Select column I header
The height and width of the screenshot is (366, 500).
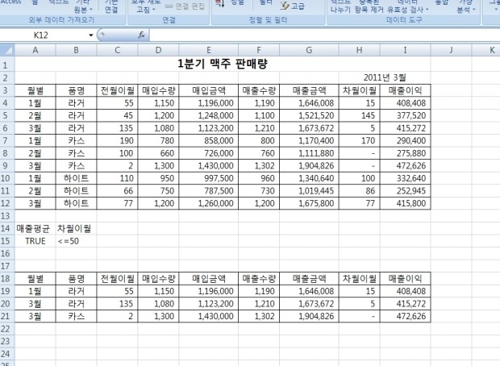click(406, 50)
